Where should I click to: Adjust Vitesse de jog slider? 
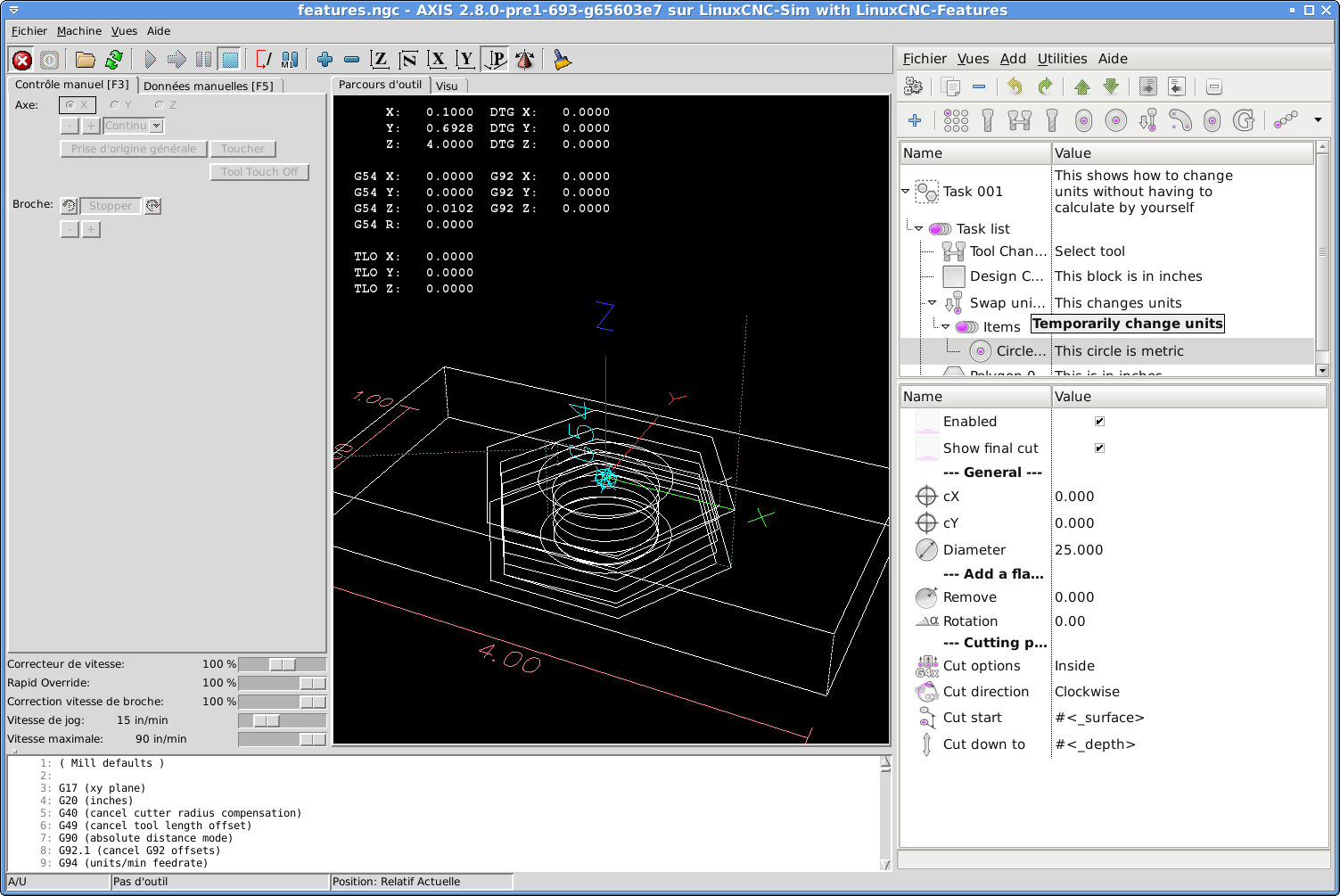(282, 720)
